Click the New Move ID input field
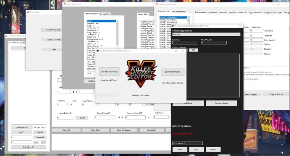Screen dimensions: 290x156 point(214,43)
